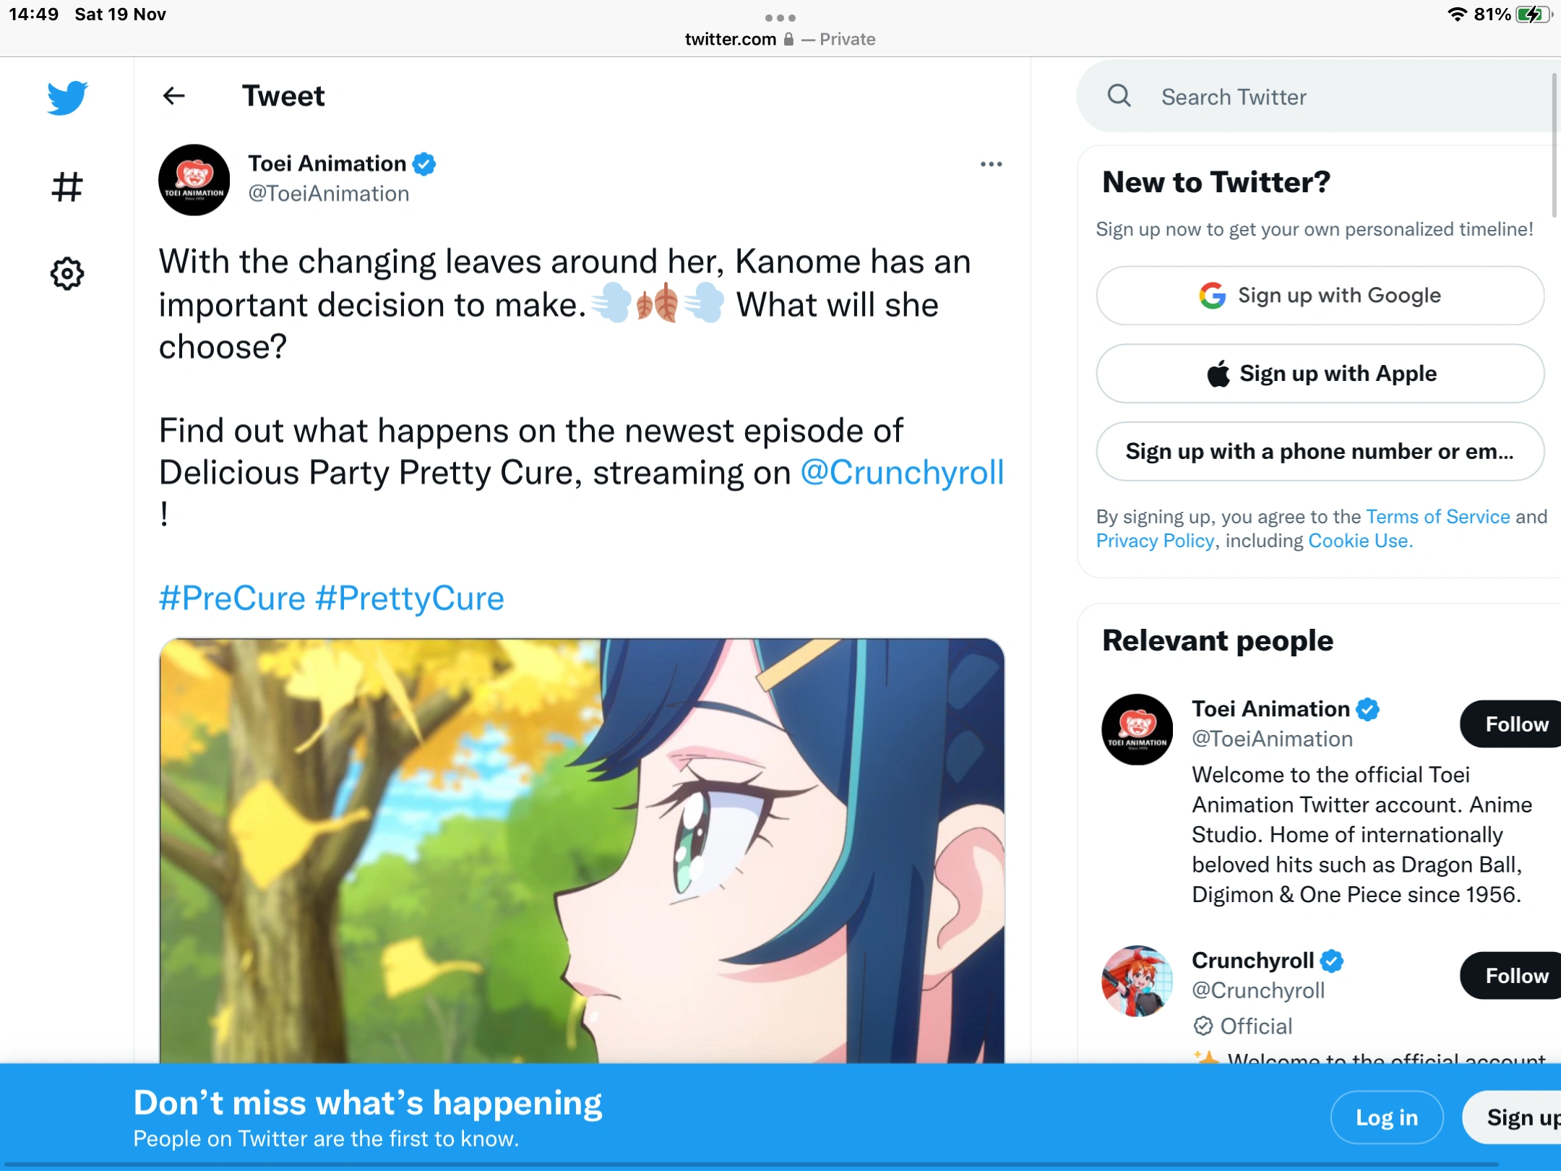Click the verified badge beside Toei Animation
Screen dimensions: 1561x1171
pyautogui.click(x=425, y=163)
